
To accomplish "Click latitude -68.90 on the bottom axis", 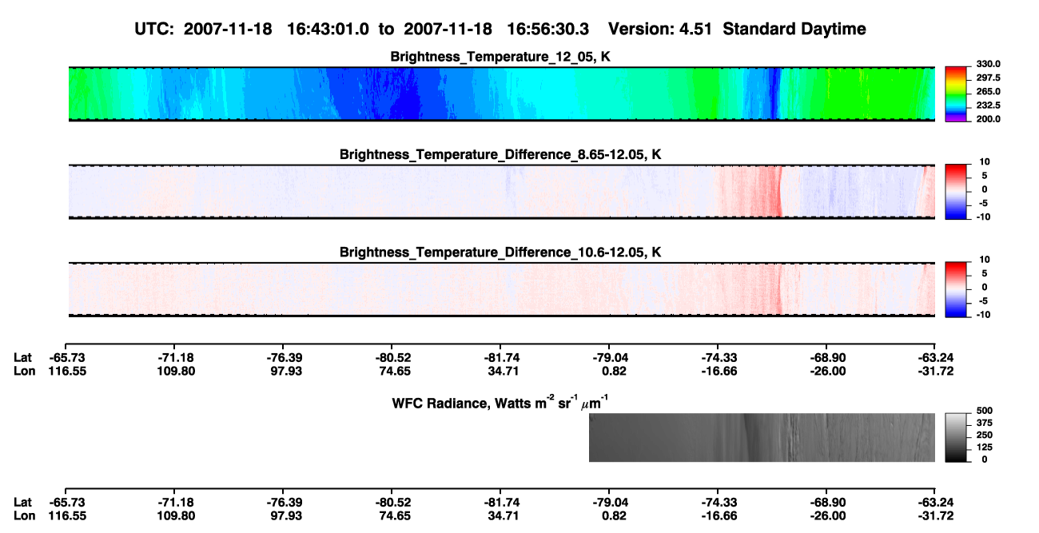I will pyautogui.click(x=826, y=503).
